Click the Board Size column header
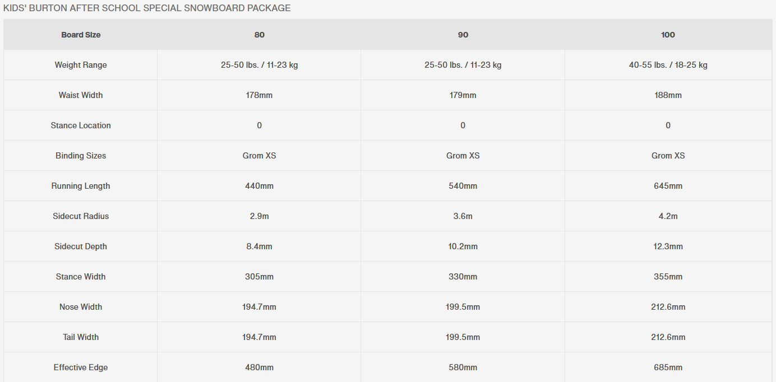Screen dimensions: 776x382 point(81,35)
